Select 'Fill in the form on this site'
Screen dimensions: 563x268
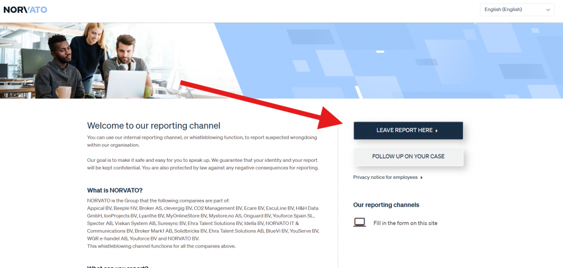coord(405,223)
